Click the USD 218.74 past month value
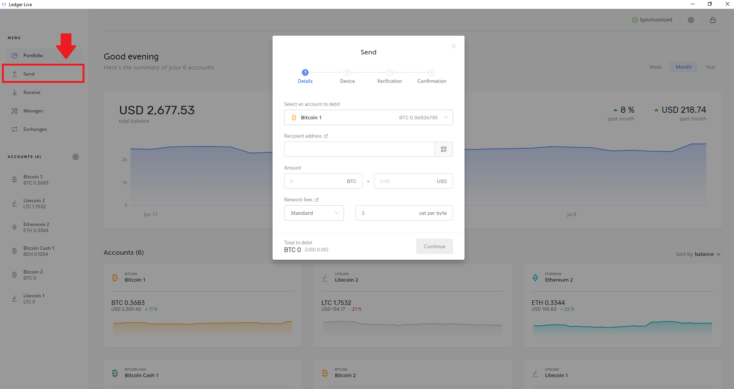This screenshot has width=734, height=389. pyautogui.click(x=684, y=110)
